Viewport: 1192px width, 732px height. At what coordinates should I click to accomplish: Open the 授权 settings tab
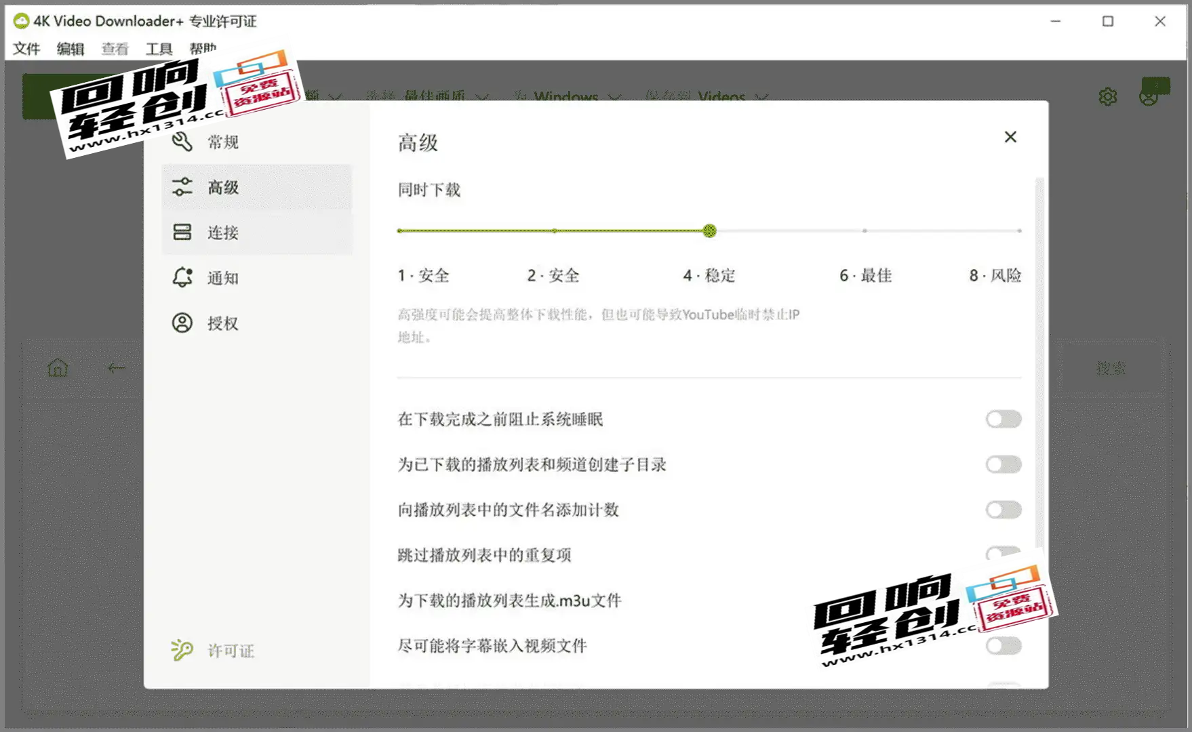tap(257, 323)
